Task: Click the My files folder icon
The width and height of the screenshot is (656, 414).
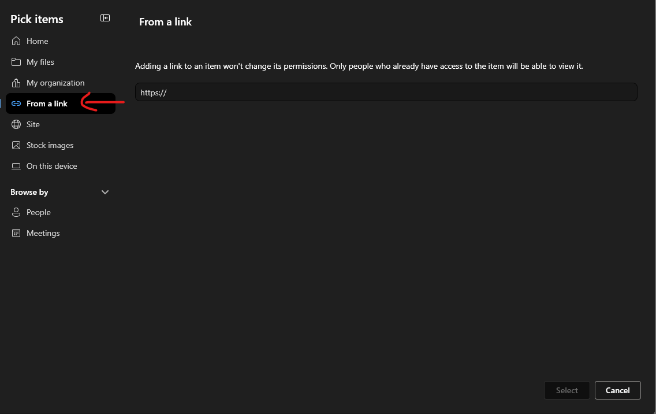Action: (16, 62)
